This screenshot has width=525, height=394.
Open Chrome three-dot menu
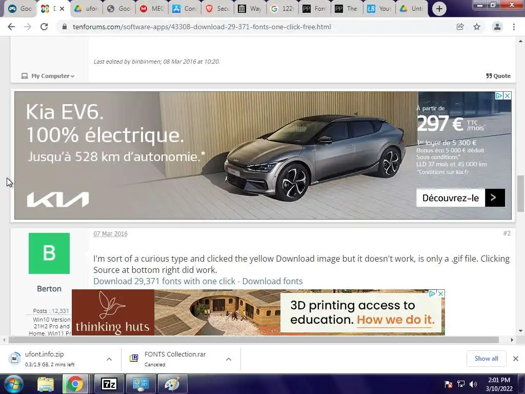coord(514,27)
